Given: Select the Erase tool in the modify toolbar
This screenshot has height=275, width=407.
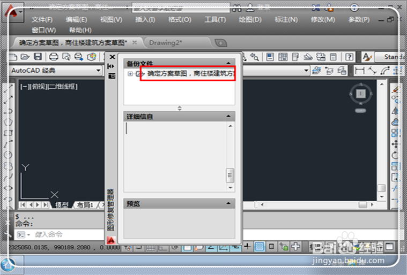Looking at the screenshot, I should (395, 89).
